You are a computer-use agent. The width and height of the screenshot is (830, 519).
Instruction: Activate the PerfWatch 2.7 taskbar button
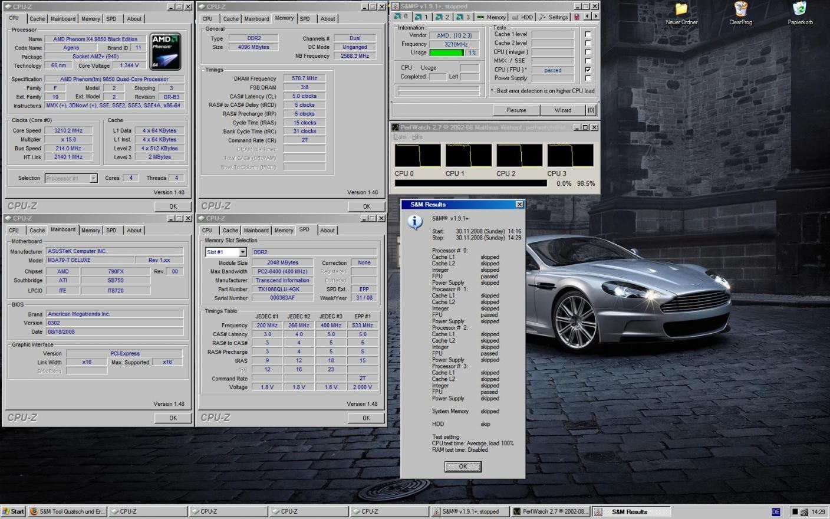point(550,511)
